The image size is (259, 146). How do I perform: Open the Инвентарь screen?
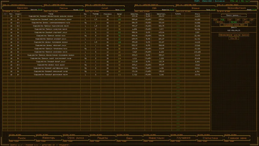click(49, 138)
